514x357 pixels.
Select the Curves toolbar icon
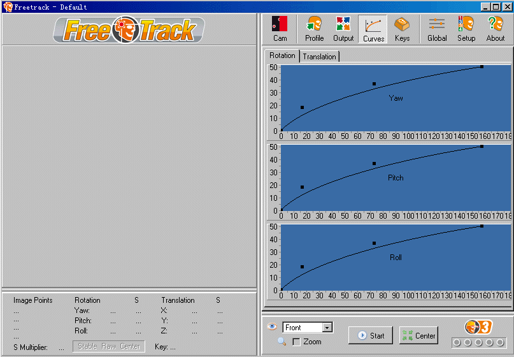click(x=373, y=29)
